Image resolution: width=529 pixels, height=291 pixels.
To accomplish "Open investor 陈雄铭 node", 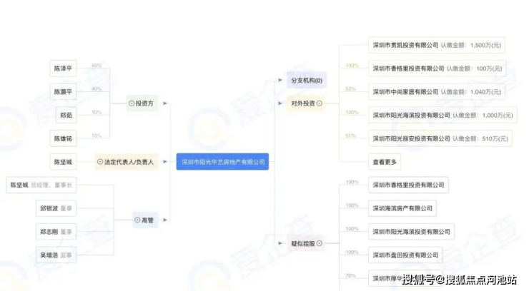I will point(63,138).
